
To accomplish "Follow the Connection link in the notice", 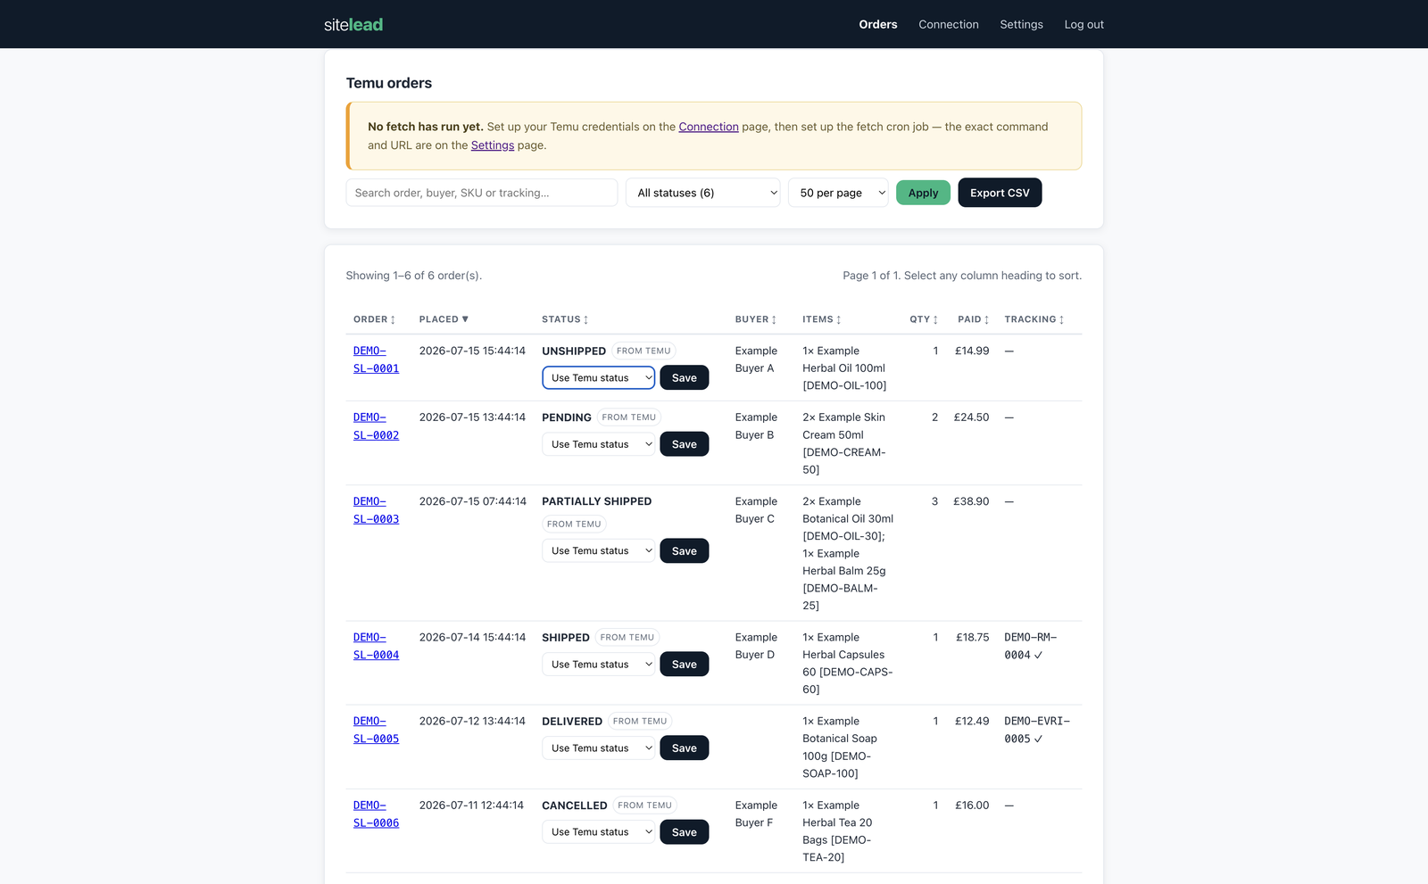I will (709, 127).
